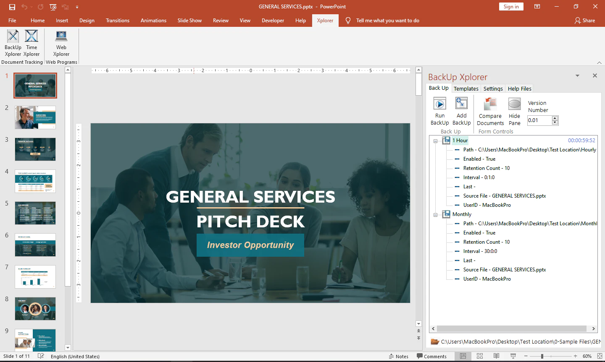Toggle the Notes pane
605x362 pixels.
coord(399,356)
